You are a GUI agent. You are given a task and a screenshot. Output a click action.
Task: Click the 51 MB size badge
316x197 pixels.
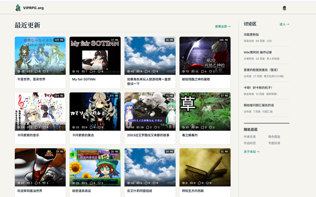click(x=170, y=96)
